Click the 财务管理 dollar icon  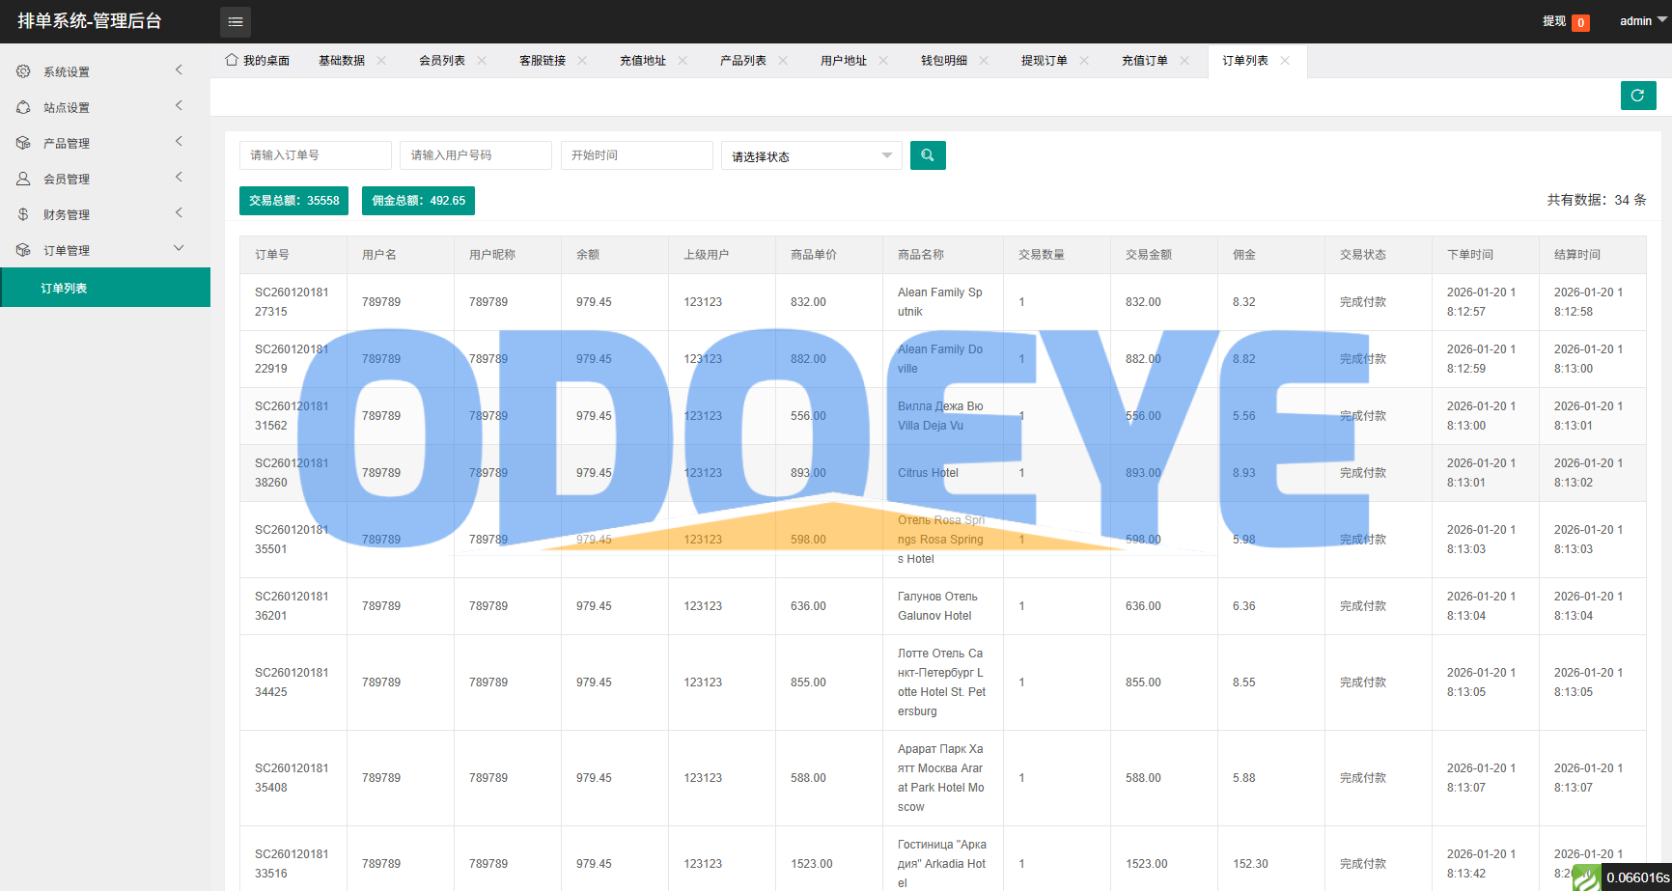click(23, 214)
